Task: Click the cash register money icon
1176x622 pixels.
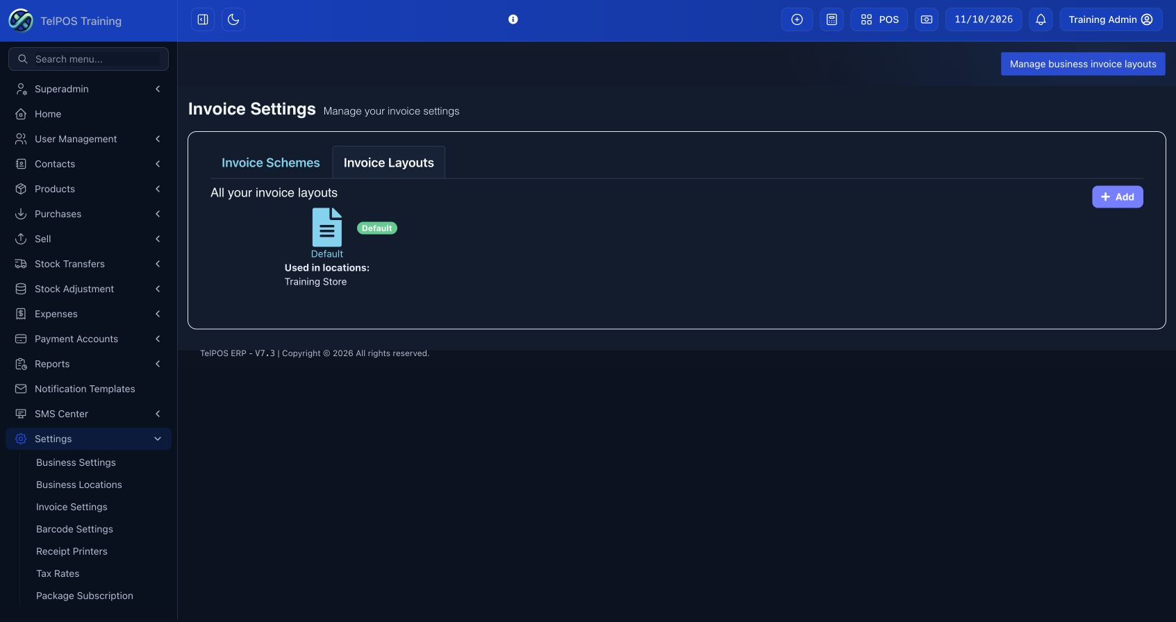Action: 927,19
